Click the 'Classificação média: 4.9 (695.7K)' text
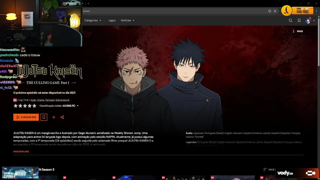The height and width of the screenshot is (180, 320). [x=57, y=106]
